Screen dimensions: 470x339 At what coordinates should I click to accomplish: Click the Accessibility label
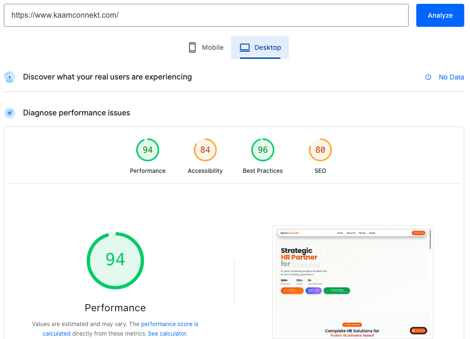point(205,171)
